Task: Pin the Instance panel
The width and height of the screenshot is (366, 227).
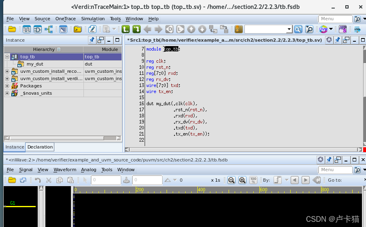Action: 92,40
